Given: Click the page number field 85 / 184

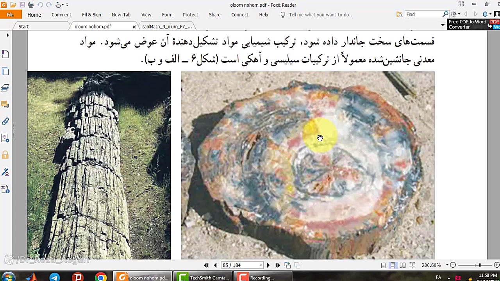Looking at the screenshot, I should tap(239, 265).
